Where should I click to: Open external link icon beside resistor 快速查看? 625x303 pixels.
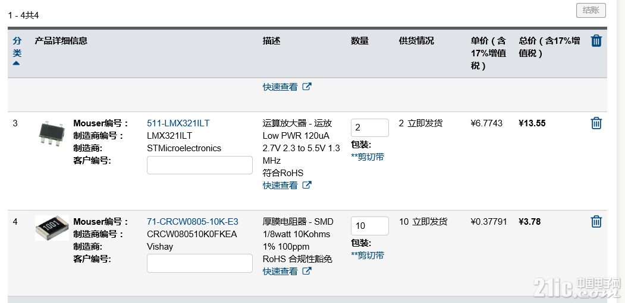[x=306, y=271]
